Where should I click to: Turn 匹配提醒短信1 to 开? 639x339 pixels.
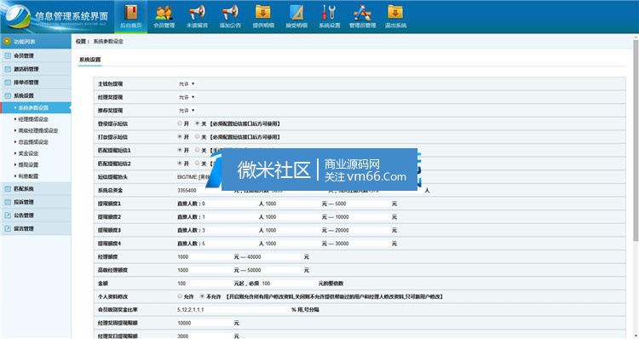pos(180,150)
